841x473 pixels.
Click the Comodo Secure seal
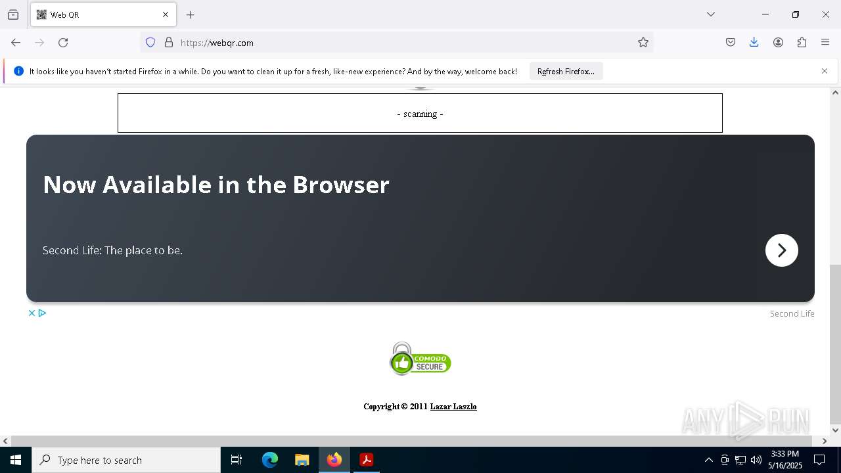tap(420, 359)
